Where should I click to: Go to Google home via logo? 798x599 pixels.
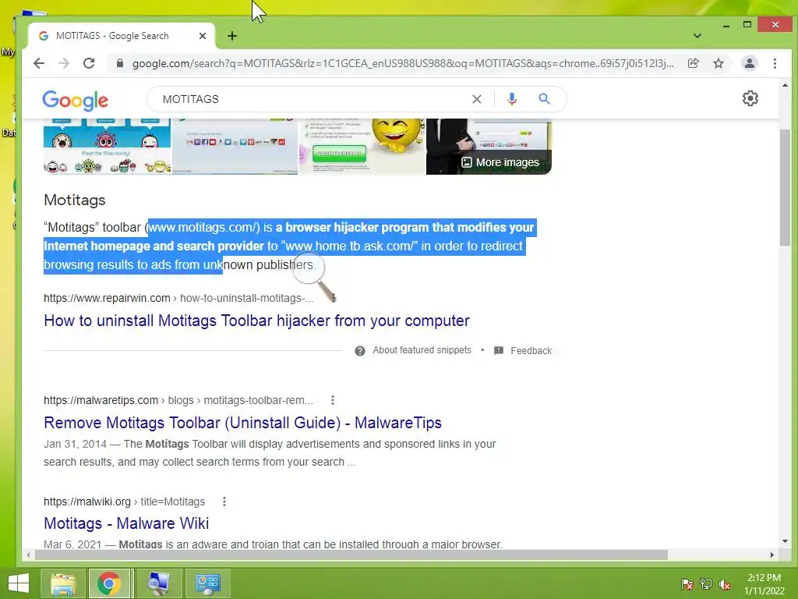76,101
